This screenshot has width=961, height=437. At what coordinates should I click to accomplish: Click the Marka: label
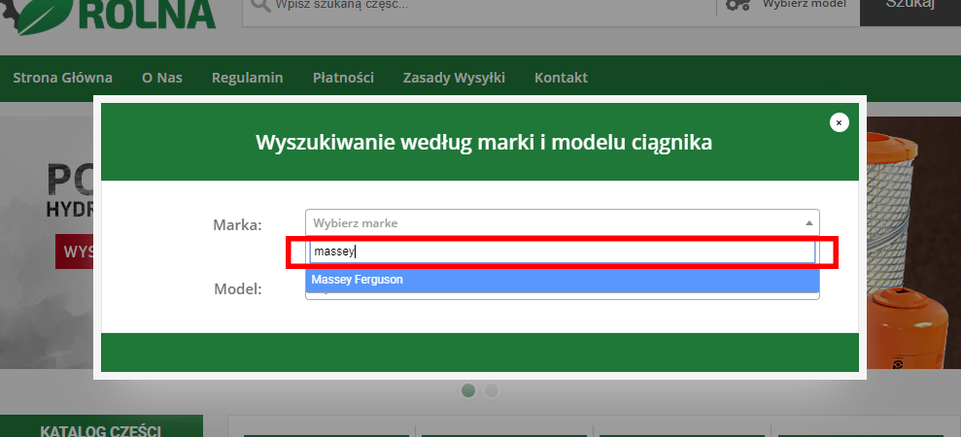coord(237,225)
